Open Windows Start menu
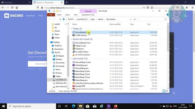The image size is (195, 109). coord(3,106)
